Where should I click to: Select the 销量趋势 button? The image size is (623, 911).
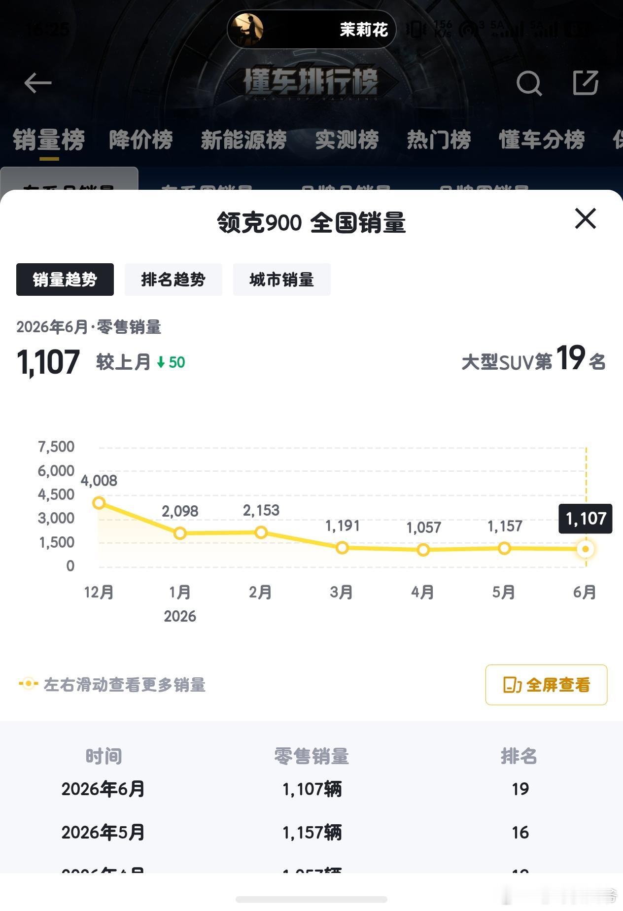click(x=65, y=280)
